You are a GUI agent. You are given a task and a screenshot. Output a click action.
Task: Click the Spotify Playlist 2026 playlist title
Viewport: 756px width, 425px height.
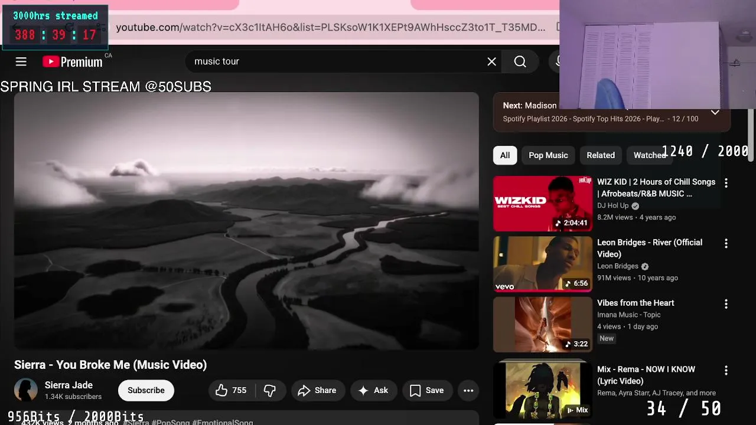[584, 119]
